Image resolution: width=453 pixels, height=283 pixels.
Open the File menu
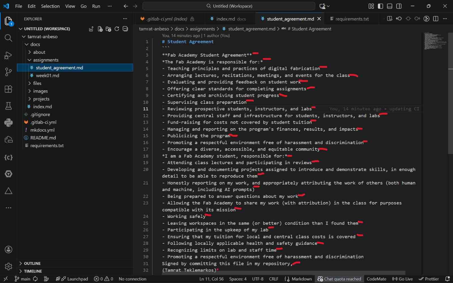coord(19,6)
